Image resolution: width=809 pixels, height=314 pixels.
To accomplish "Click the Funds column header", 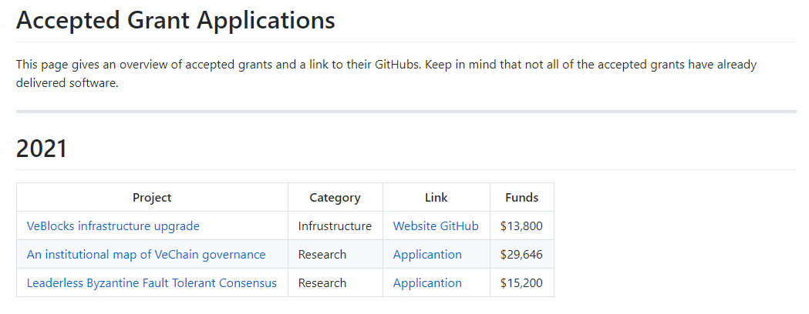I will [x=521, y=198].
